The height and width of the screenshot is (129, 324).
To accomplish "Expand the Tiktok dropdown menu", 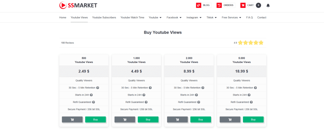I will [x=212, y=17].
